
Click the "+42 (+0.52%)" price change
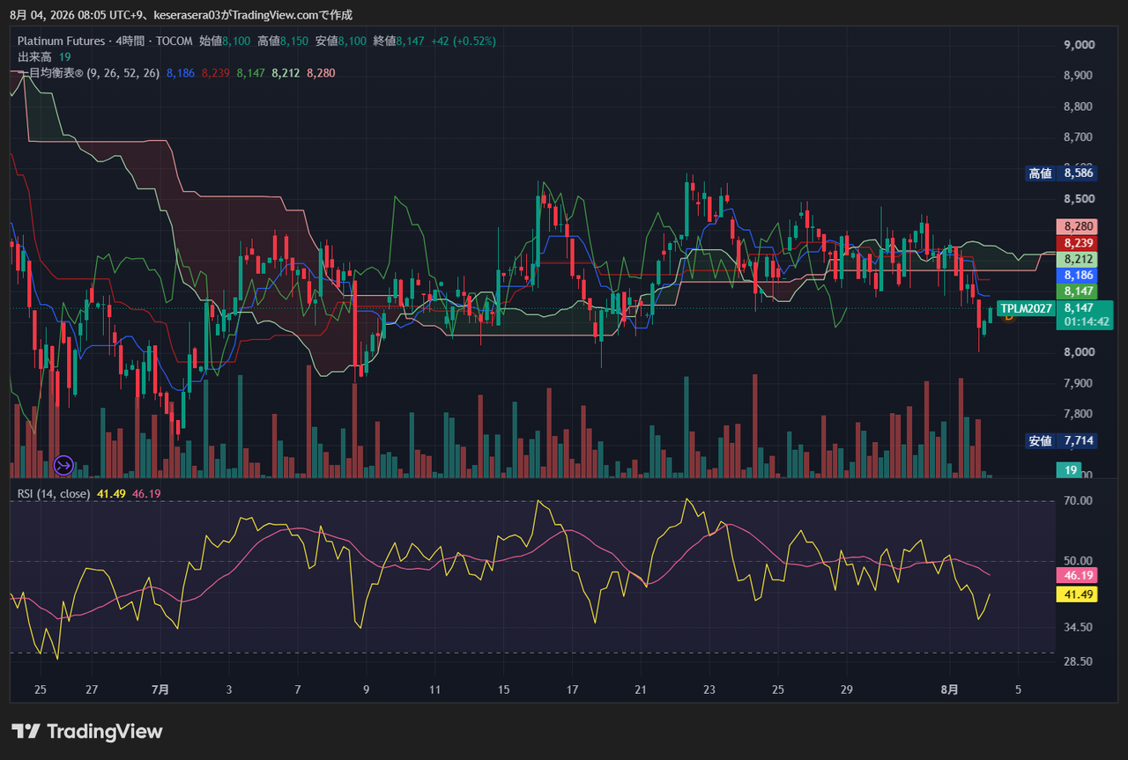[464, 41]
